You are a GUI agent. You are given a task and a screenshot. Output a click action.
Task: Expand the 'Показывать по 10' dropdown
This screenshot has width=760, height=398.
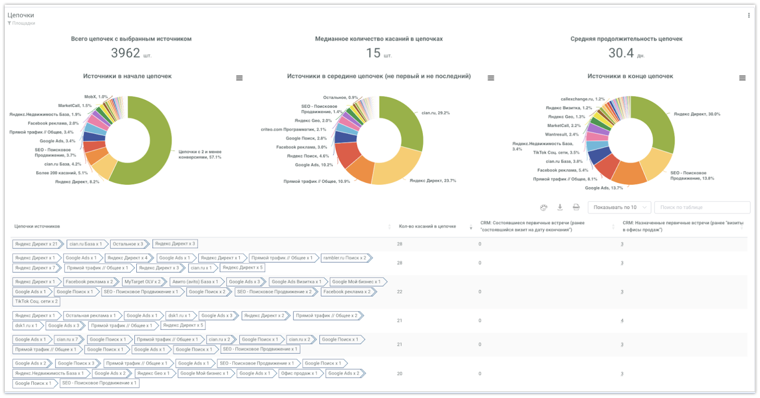click(x=619, y=208)
